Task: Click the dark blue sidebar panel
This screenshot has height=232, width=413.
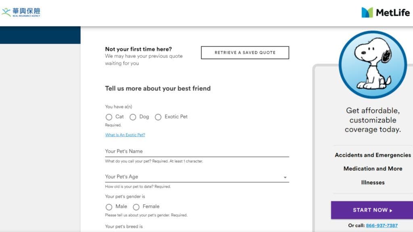Action: [40, 35]
